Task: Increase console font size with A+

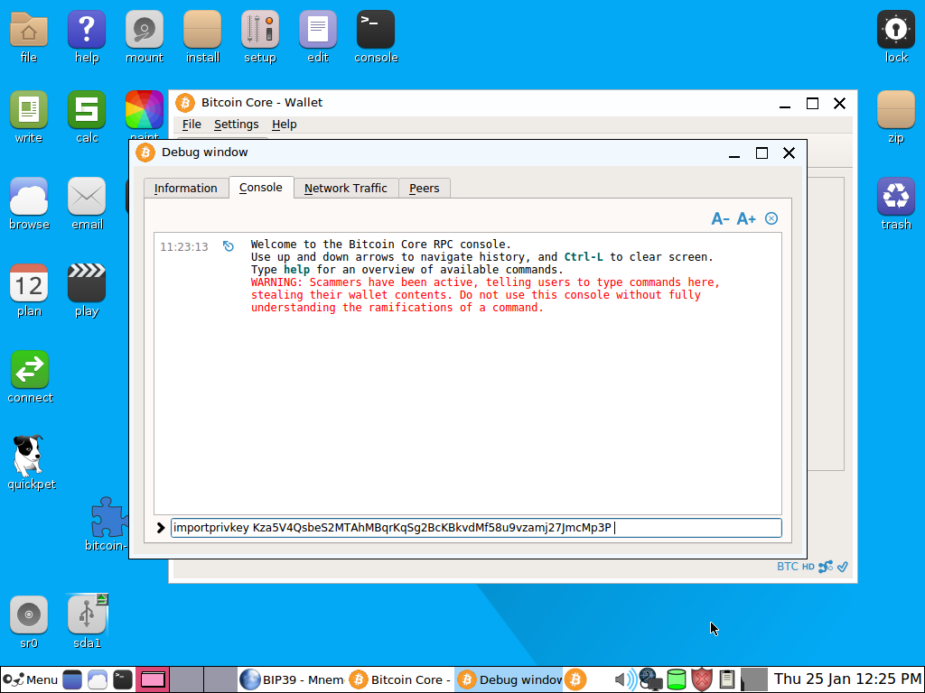Action: (746, 218)
